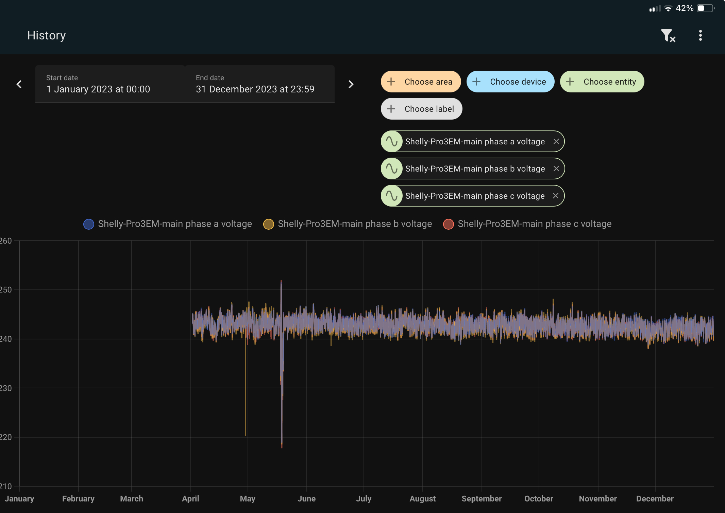Image resolution: width=725 pixels, height=513 pixels.
Task: Open the three-dot overflow menu
Action: [700, 35]
